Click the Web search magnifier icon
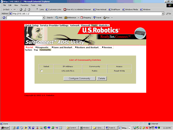 click(57, 17)
